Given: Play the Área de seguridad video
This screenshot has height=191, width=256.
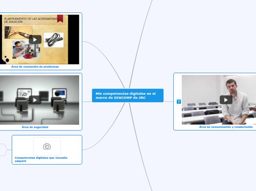Looking at the screenshot, I should [35, 100].
